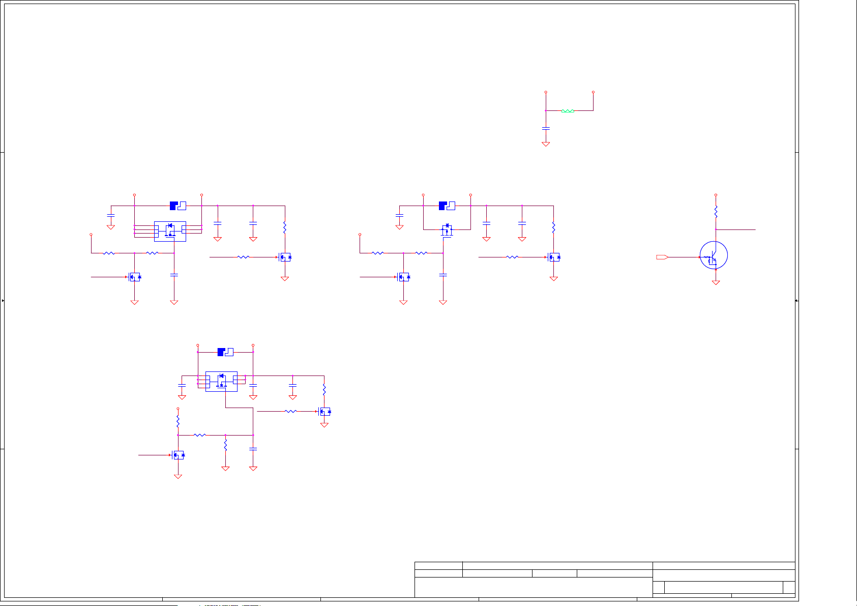
Task: Select the vertical resistor at left circuit's right end
Action: [x=285, y=227]
